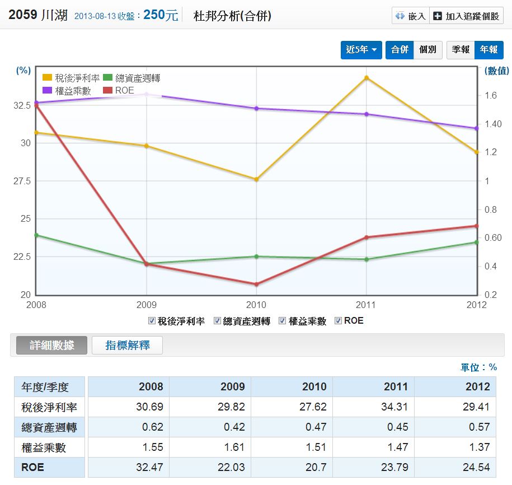Click the 2011 peak point on yellow line
512x485 pixels.
pos(367,78)
